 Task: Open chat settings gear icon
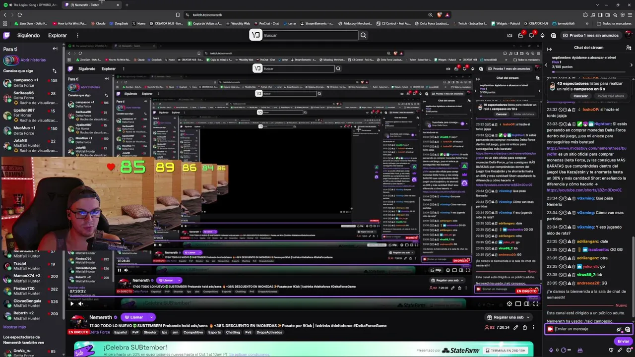pyautogui.click(x=628, y=350)
